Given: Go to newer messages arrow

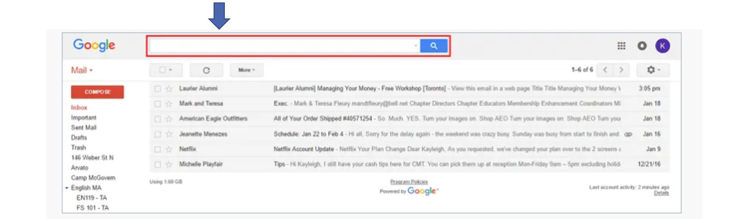Looking at the screenshot, I should click(605, 70).
